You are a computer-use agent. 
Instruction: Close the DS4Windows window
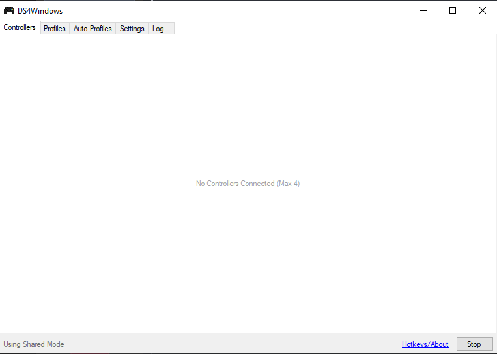pos(483,11)
